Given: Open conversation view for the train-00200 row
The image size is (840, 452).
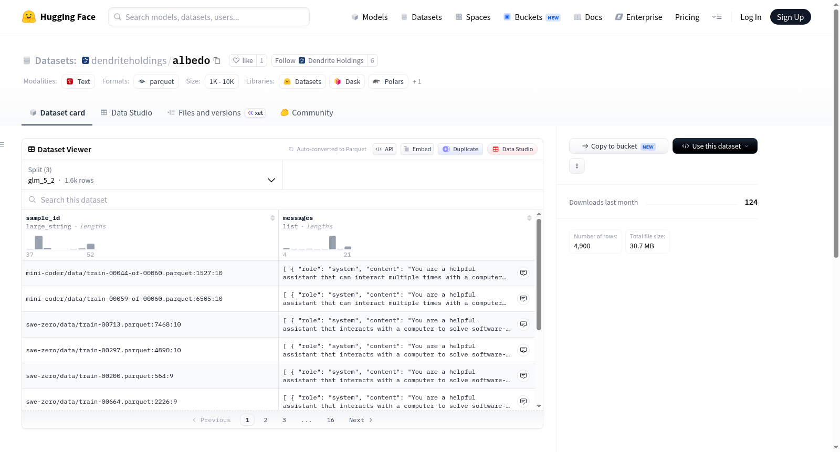Looking at the screenshot, I should click(523, 376).
